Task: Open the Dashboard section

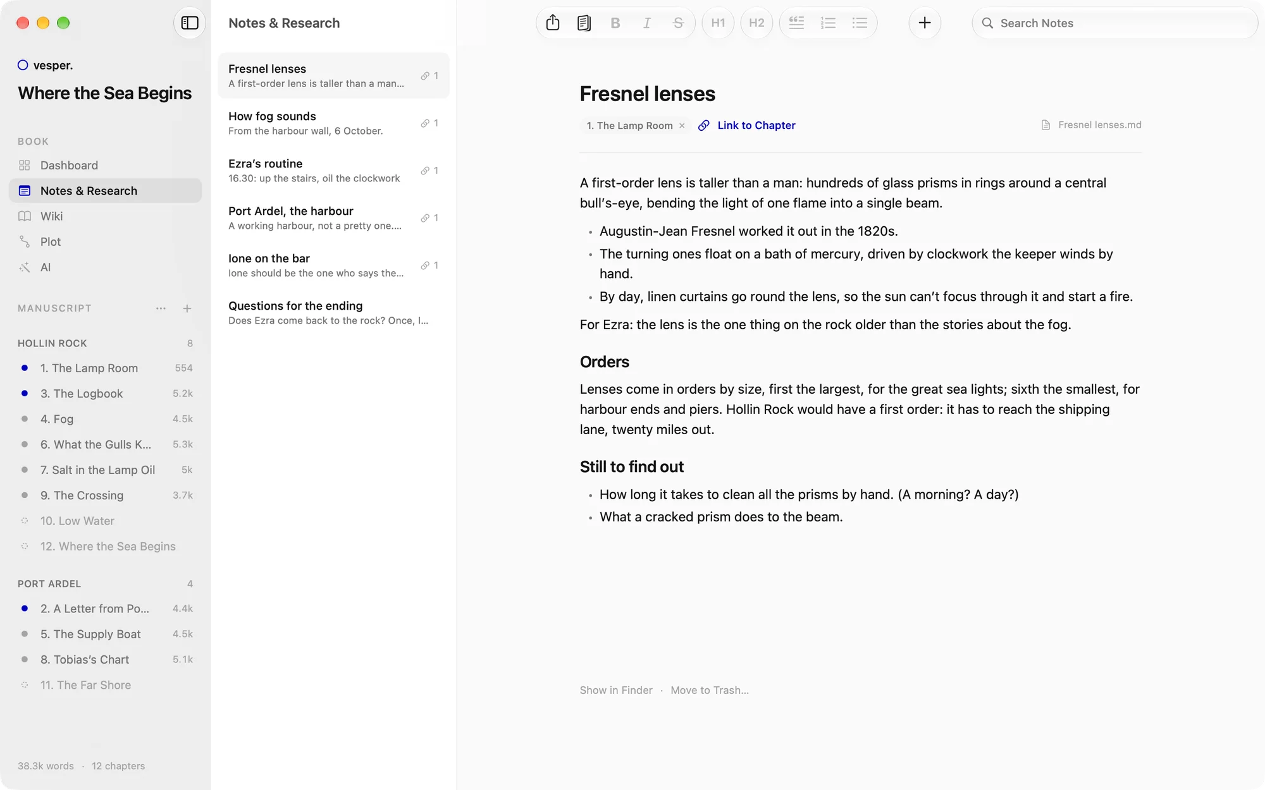Action: click(x=105, y=165)
